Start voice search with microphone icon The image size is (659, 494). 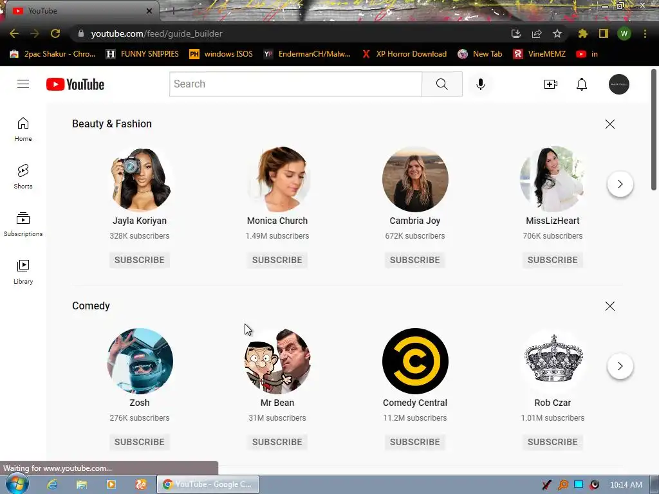480,84
